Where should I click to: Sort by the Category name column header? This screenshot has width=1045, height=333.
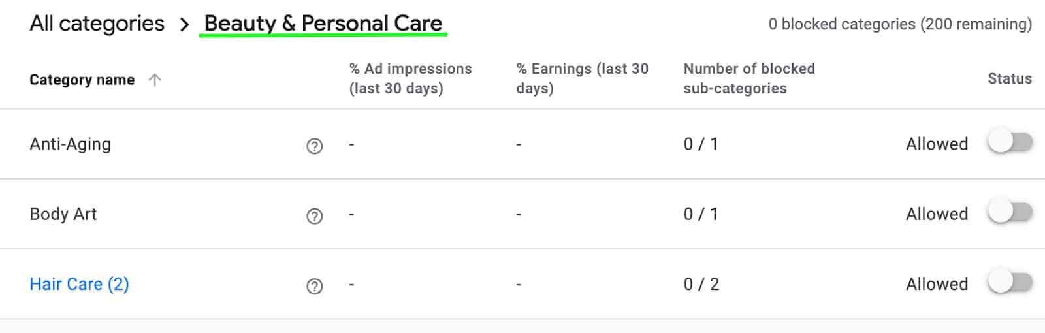click(82, 80)
